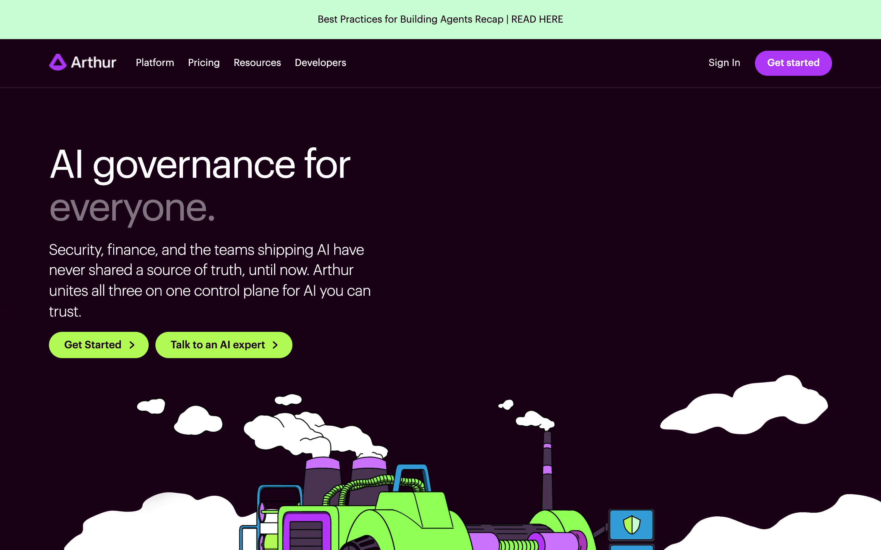This screenshot has width=881, height=550.
Task: Click READ HERE in the top banner
Action: (537, 19)
